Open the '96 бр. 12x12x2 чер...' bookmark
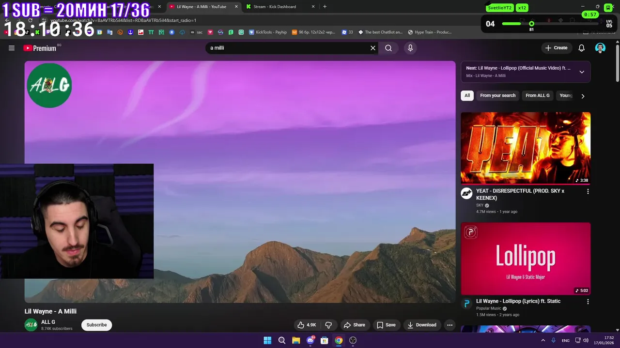This screenshot has height=348, width=620. point(313,32)
